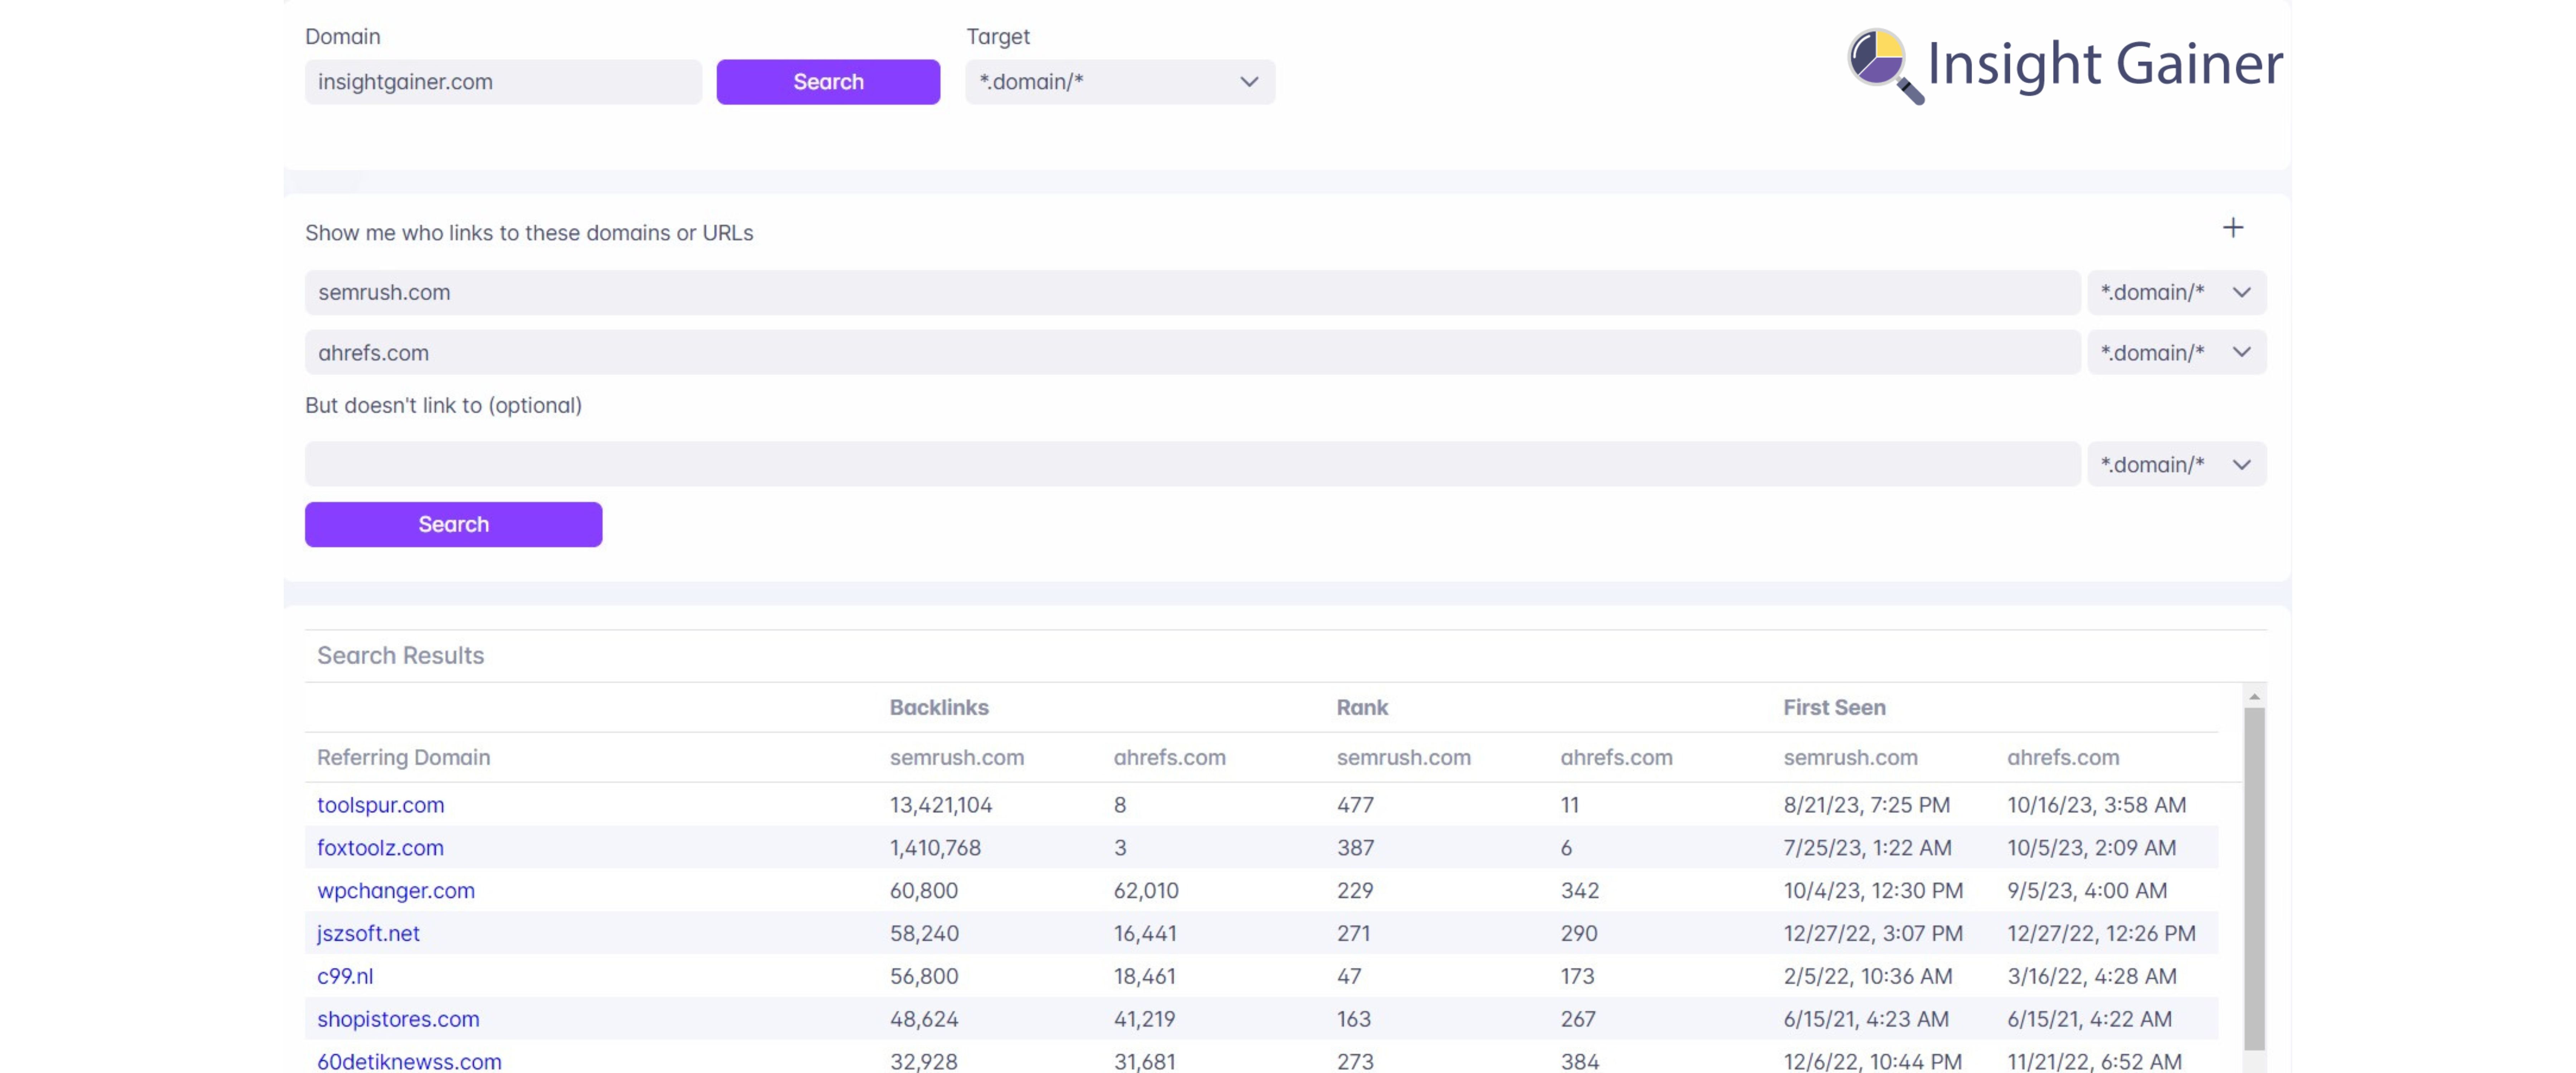Image resolution: width=2576 pixels, height=1073 pixels.
Task: Focus the ahrefs.com input field
Action: click(x=1192, y=352)
